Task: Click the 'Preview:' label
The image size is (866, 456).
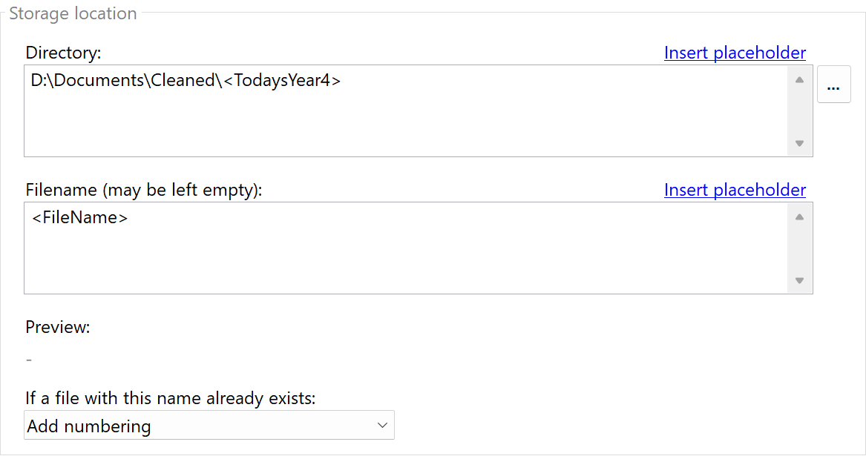Action: [x=58, y=327]
